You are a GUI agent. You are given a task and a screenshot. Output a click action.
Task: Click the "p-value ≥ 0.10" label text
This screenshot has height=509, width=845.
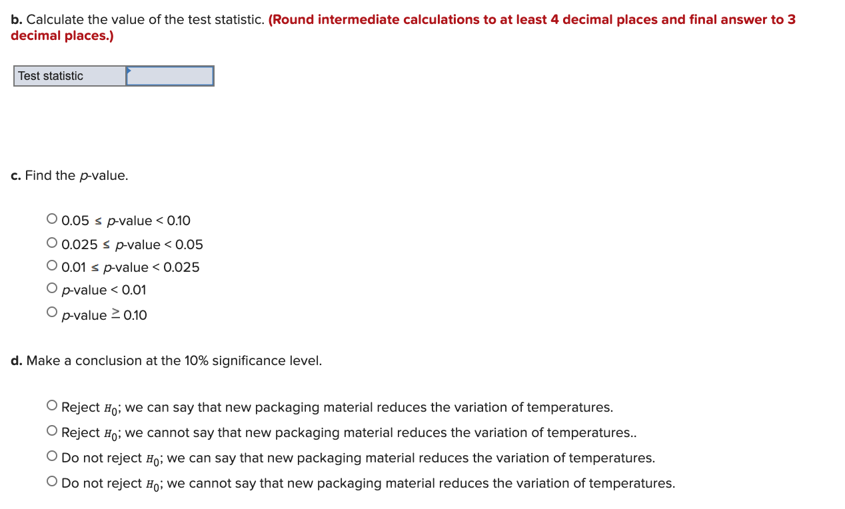(x=104, y=314)
